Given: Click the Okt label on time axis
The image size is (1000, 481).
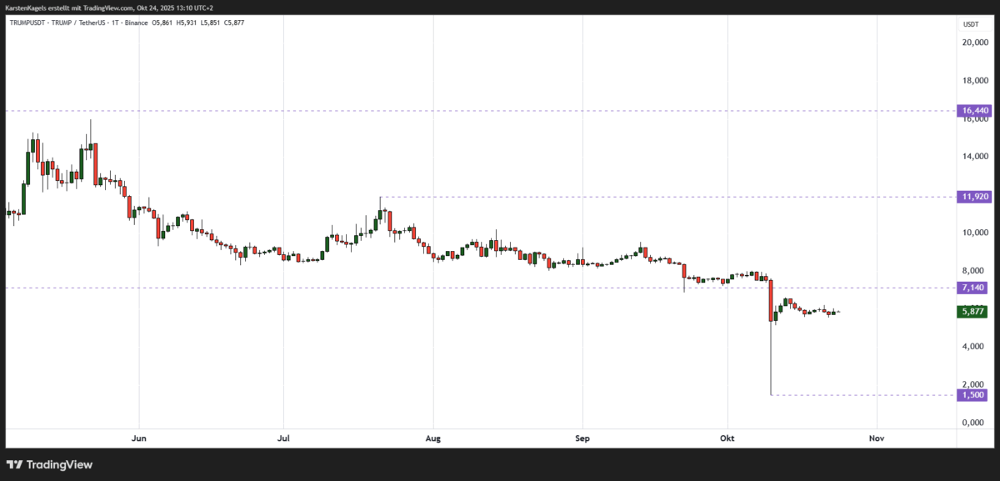Looking at the screenshot, I should (x=727, y=438).
